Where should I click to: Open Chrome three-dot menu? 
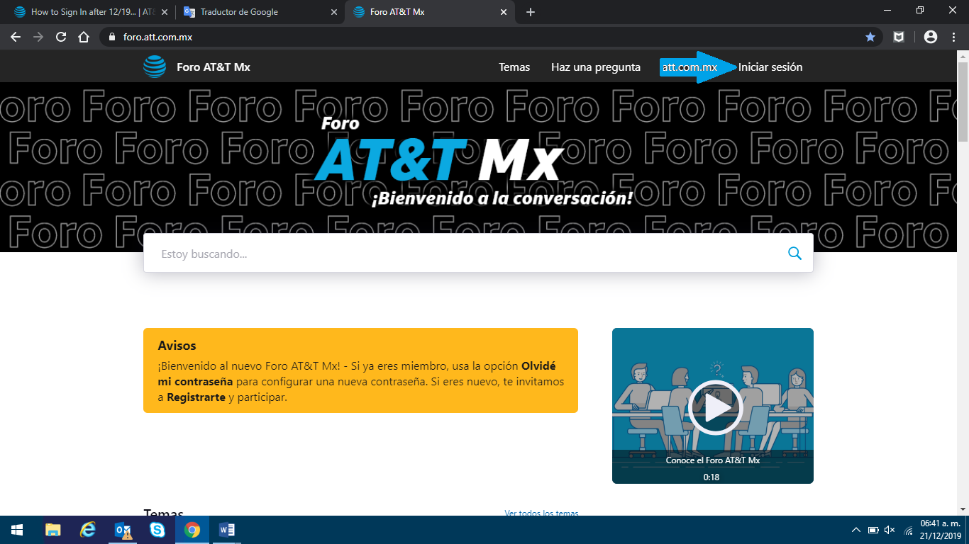pyautogui.click(x=953, y=37)
